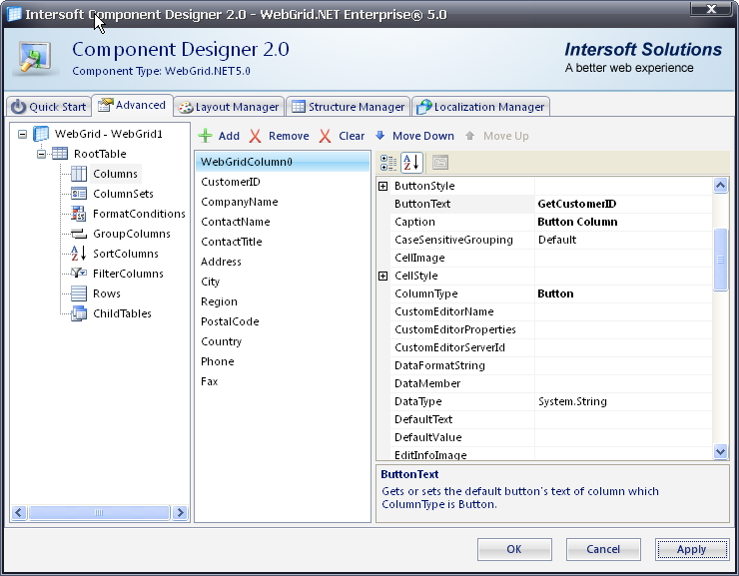Click the WebGrid1 root node icon
The image size is (739, 576).
(41, 134)
